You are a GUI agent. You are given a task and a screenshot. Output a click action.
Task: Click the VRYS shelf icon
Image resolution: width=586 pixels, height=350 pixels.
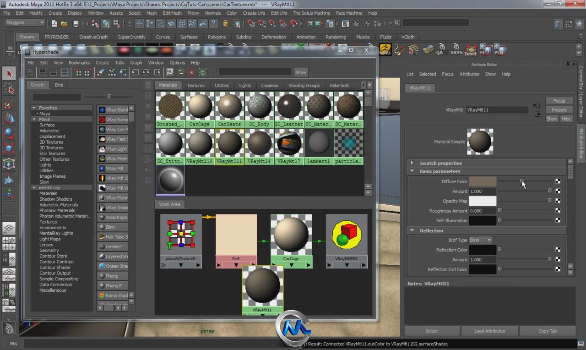(456, 49)
